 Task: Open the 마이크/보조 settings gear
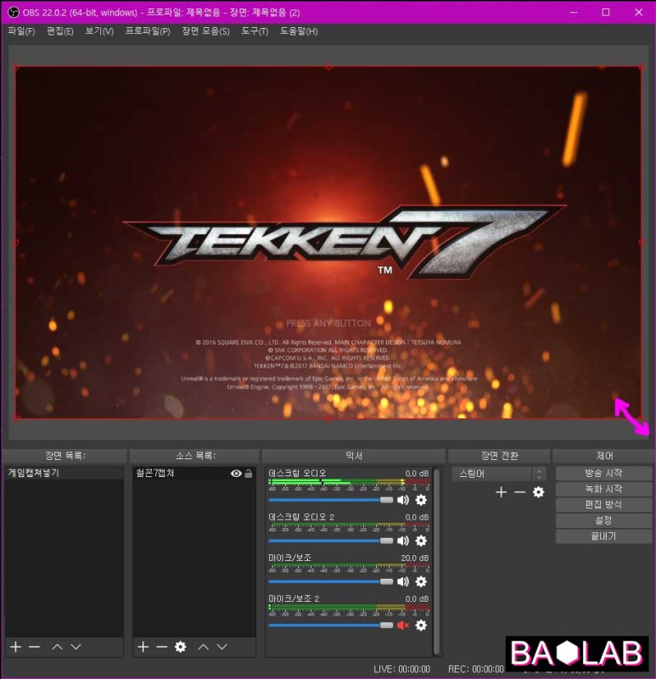tap(421, 581)
